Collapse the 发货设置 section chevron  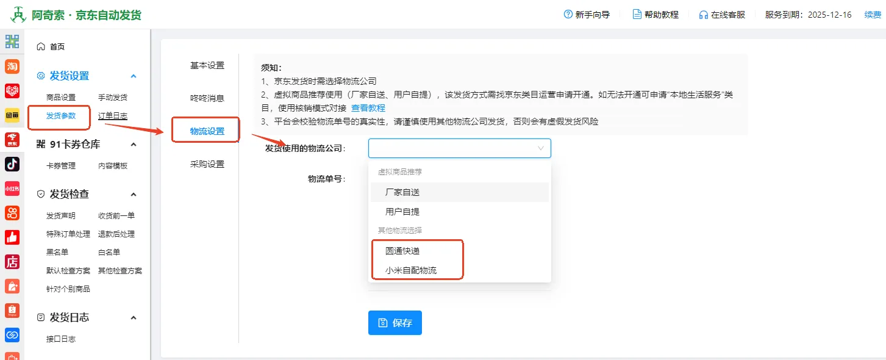134,76
